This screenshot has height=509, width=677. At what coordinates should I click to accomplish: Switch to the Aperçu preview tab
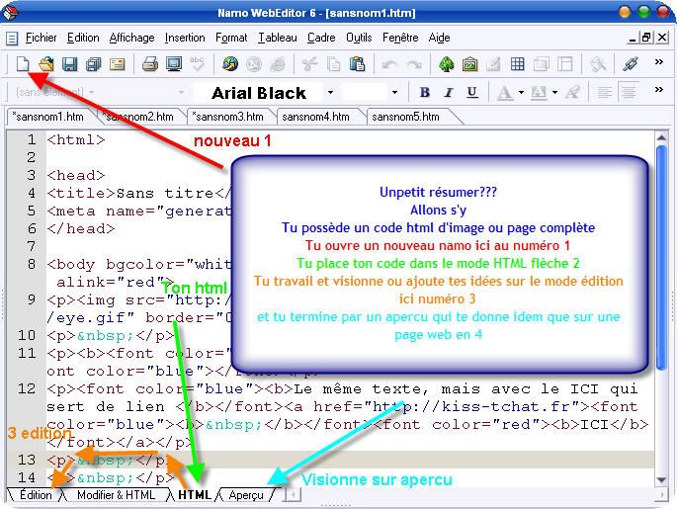pos(246,495)
